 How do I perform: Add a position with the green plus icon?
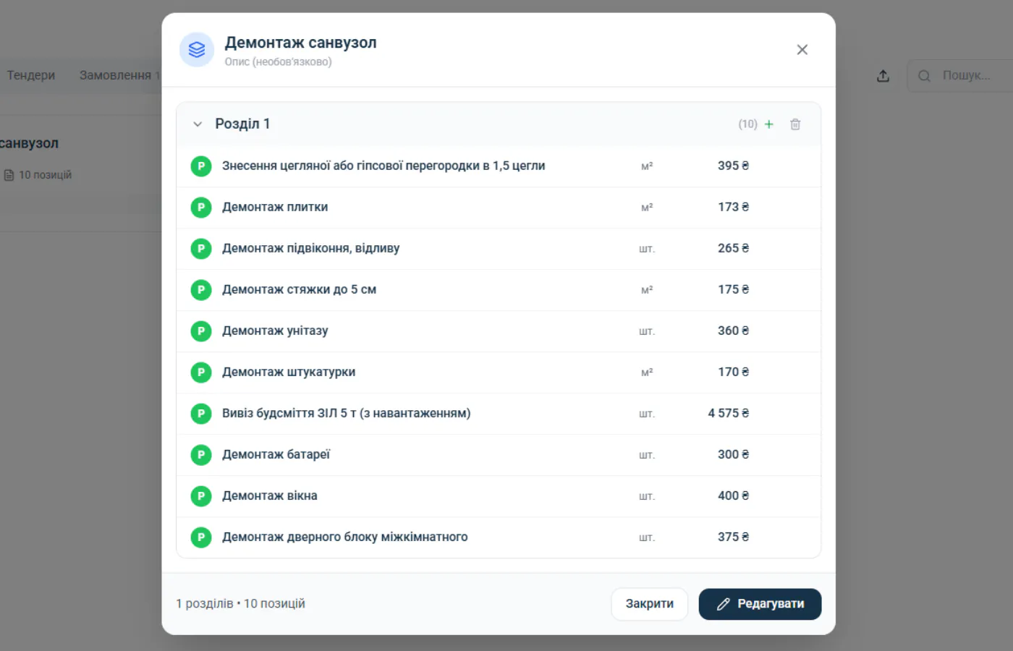pyautogui.click(x=769, y=124)
